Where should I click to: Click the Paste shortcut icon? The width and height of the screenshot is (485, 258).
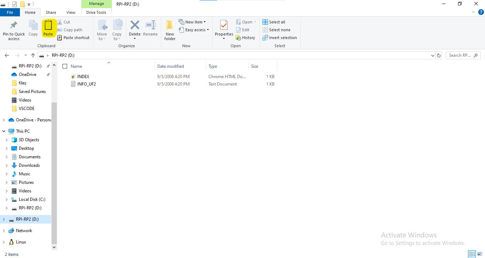60,38
